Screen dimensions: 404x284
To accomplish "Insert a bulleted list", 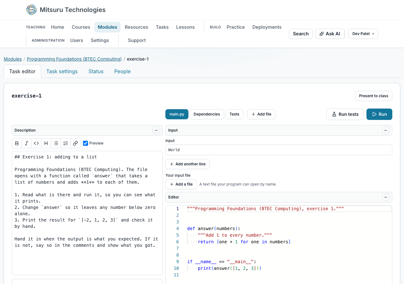I will click(x=56, y=143).
